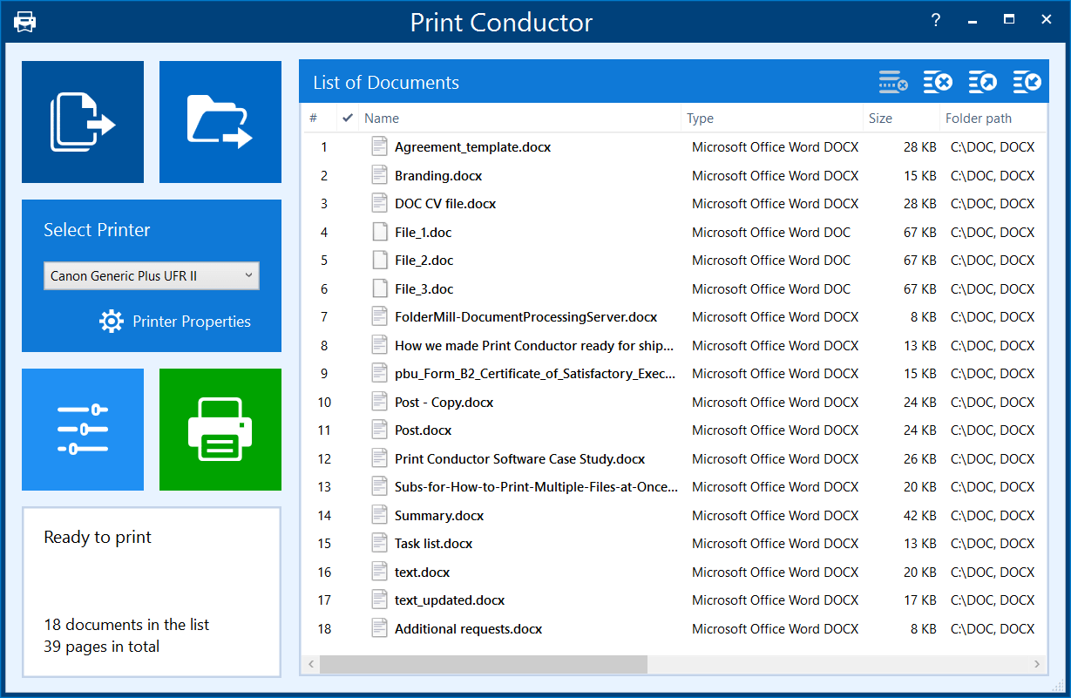The height and width of the screenshot is (698, 1071).
Task: Click the Printer Properties gear icon
Action: (112, 322)
